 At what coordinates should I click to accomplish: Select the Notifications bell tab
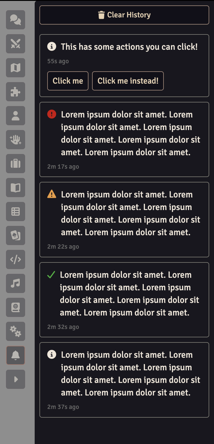pyautogui.click(x=16, y=355)
